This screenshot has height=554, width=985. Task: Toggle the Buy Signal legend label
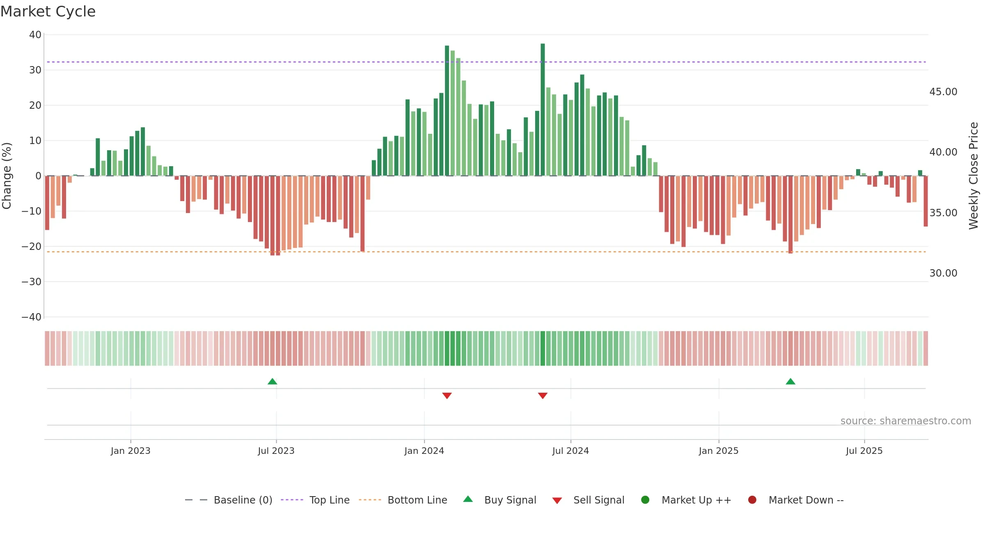click(510, 500)
